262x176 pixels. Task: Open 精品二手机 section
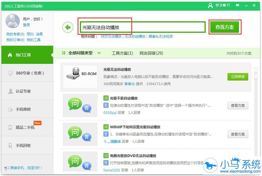[27, 127]
